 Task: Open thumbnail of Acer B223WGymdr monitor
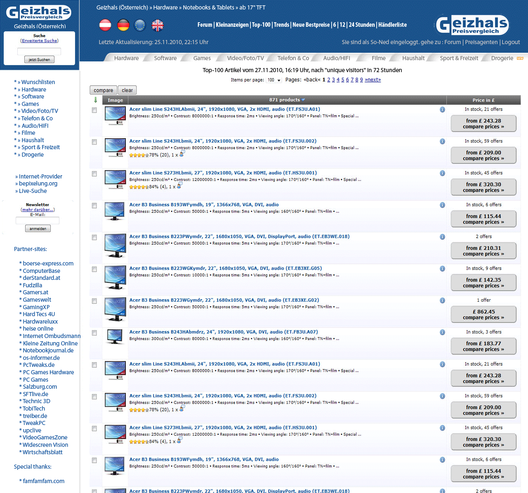(x=115, y=310)
